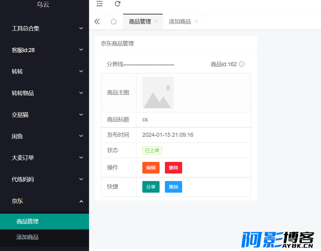The height and width of the screenshot is (251, 321).
Task: Click the 状态 label cell
Action: [x=118, y=150]
